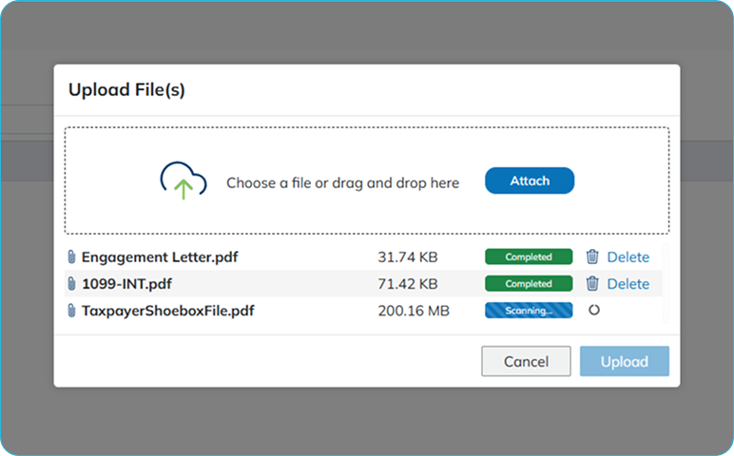The width and height of the screenshot is (734, 456).
Task: Click trash icon for Engagement Letter.pdf
Action: click(592, 256)
